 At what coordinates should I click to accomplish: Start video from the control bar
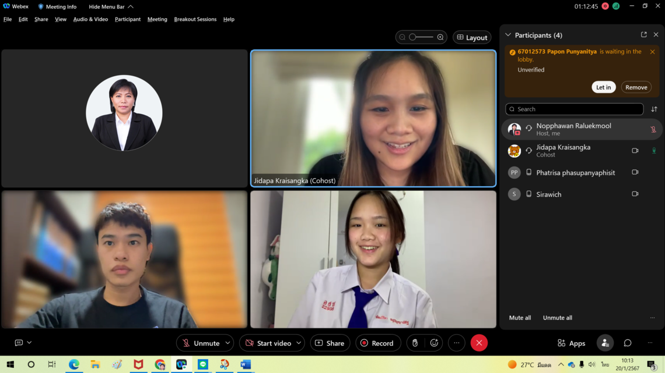point(268,343)
